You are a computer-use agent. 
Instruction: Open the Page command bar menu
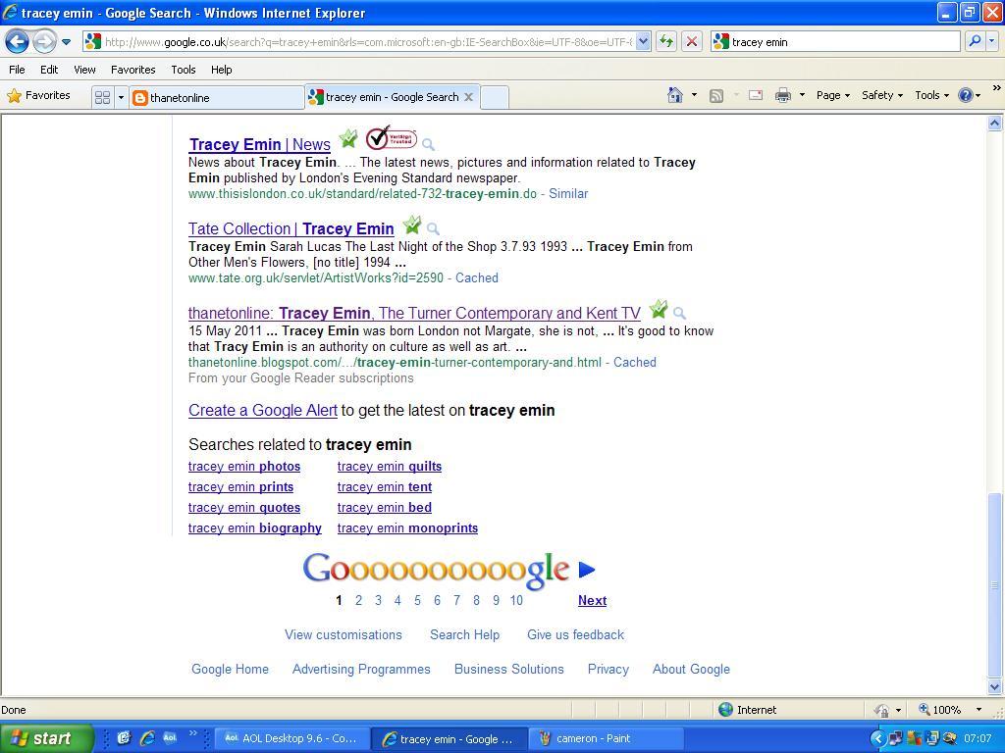tap(832, 95)
